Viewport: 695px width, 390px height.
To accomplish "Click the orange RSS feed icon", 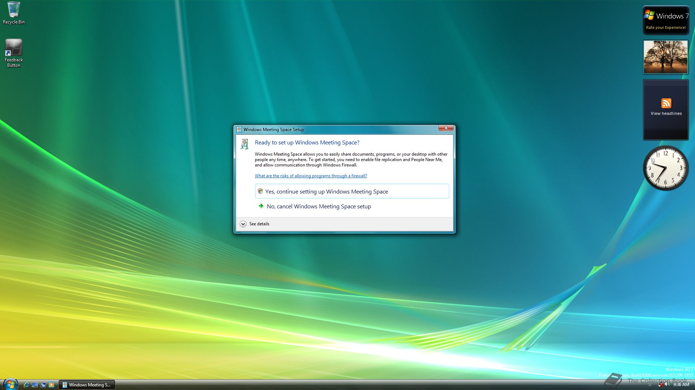I will point(666,103).
